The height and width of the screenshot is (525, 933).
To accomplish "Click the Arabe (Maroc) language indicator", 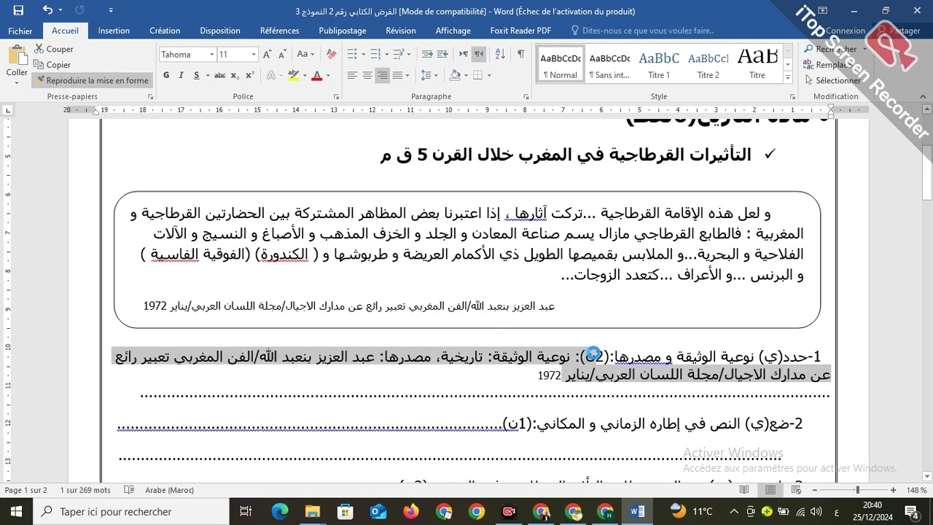I will [x=169, y=490].
